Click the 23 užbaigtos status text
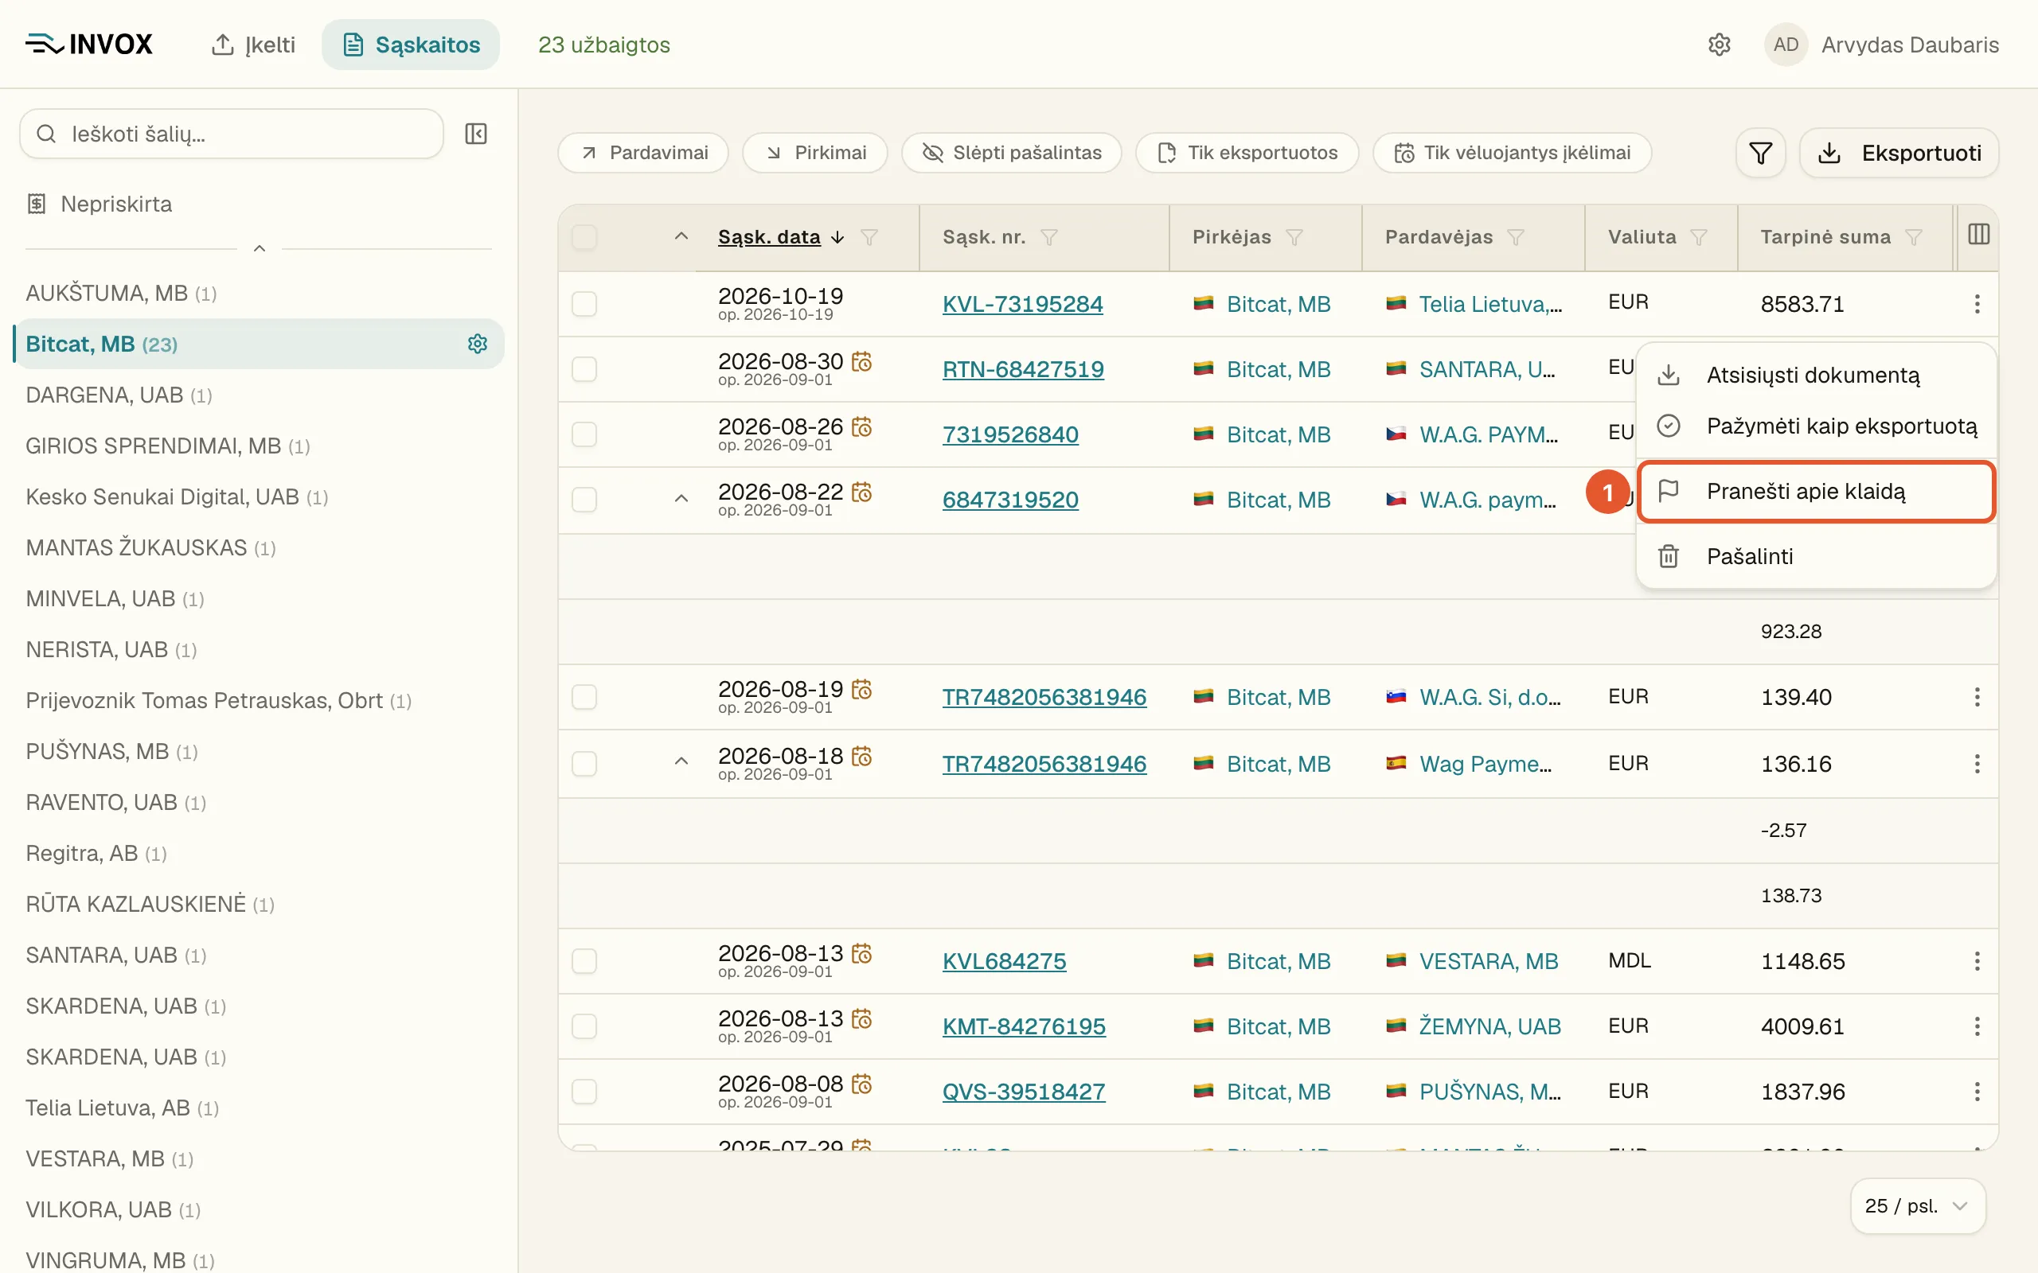The height and width of the screenshot is (1273, 2038). pyautogui.click(x=603, y=45)
